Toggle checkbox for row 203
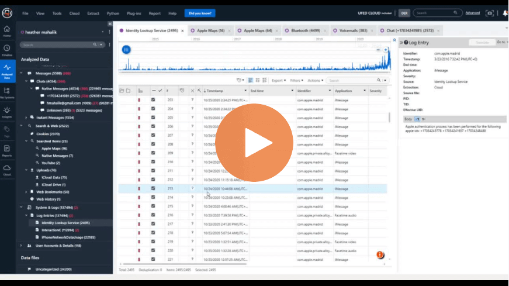Image resolution: width=509 pixels, height=286 pixels. coord(153,100)
